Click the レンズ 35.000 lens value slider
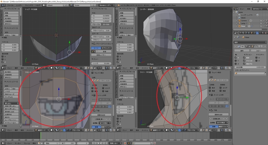This screenshot has width=268, height=145. point(101,63)
